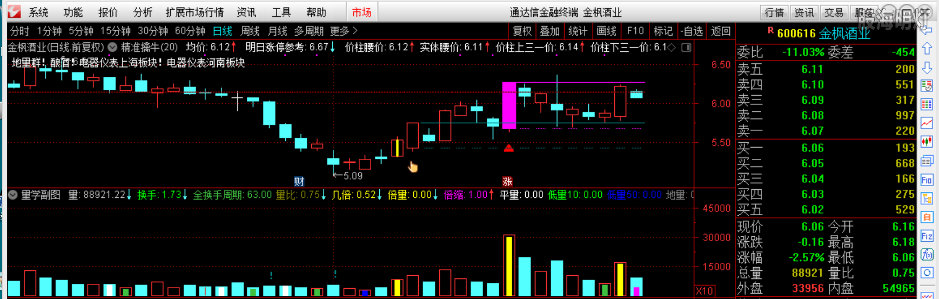The width and height of the screenshot is (939, 299).
Task: Select the 市场 tab
Action: pyautogui.click(x=361, y=12)
